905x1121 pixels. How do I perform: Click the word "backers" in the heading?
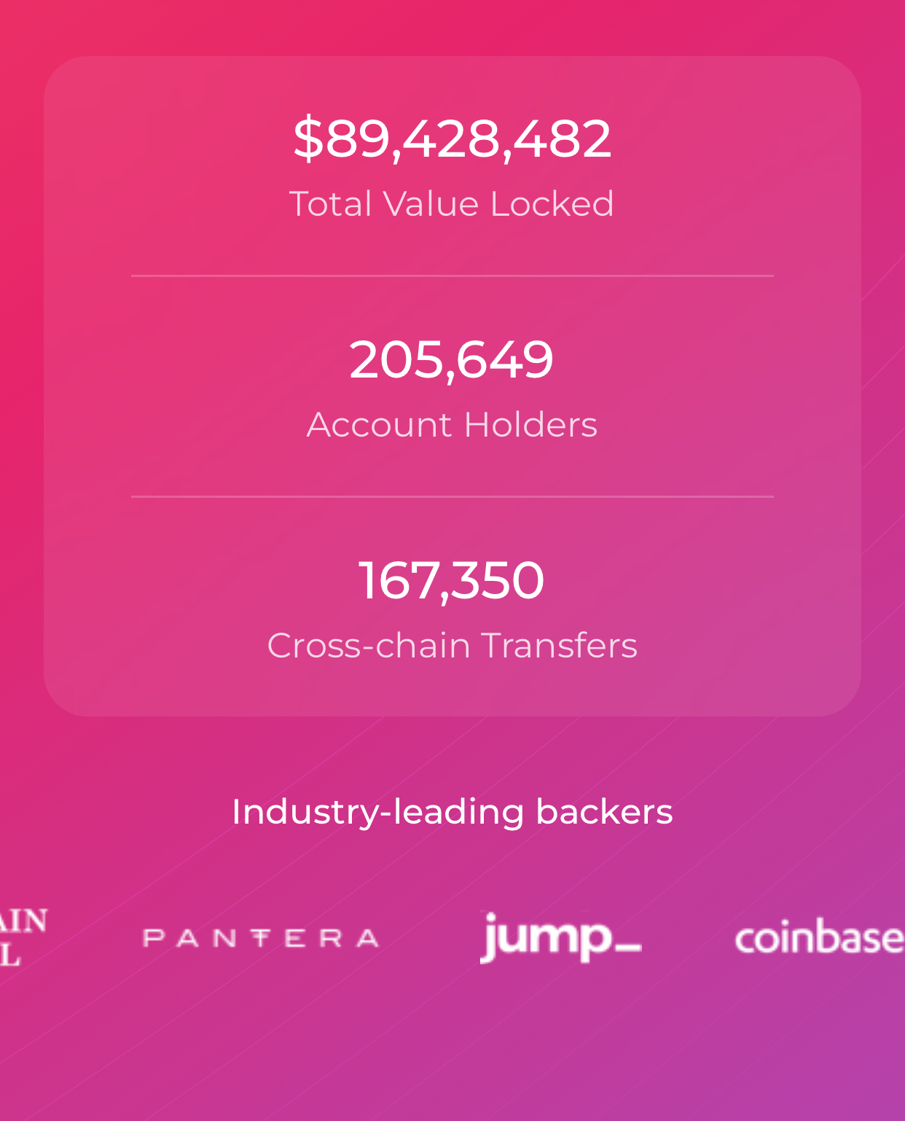[604, 811]
